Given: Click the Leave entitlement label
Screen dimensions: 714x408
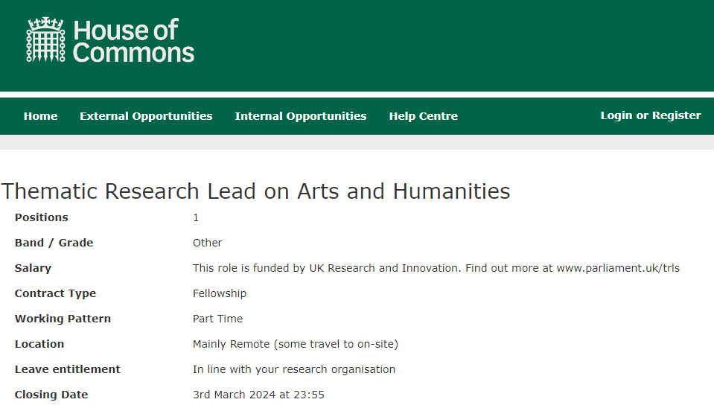Looking at the screenshot, I should (68, 369).
